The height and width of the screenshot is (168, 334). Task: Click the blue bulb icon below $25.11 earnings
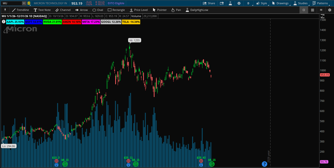click(x=128, y=165)
